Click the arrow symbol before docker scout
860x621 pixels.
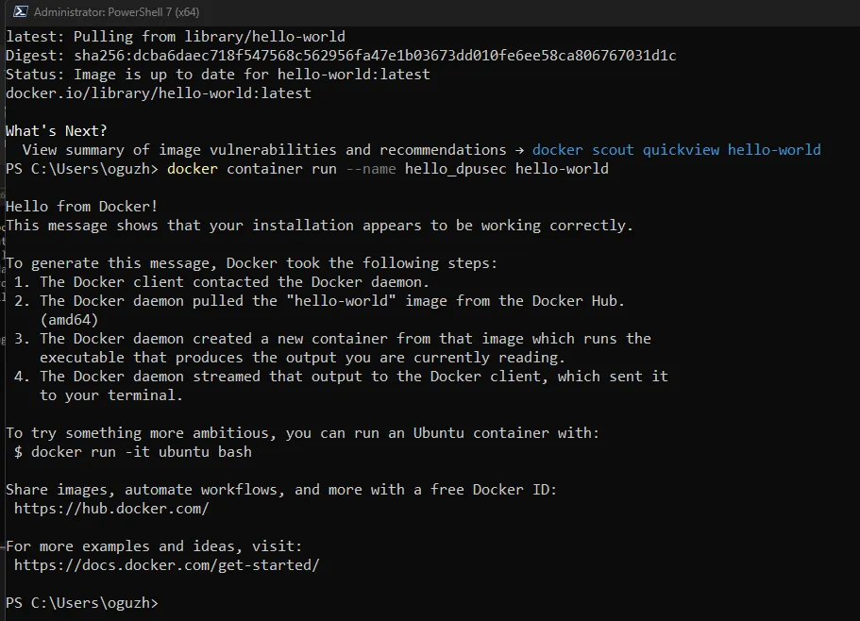tap(519, 150)
